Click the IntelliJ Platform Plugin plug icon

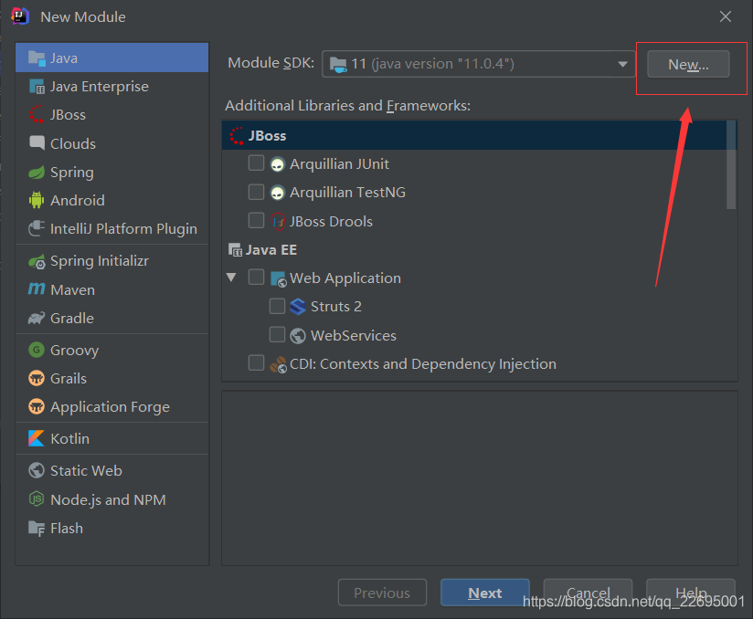click(x=37, y=228)
